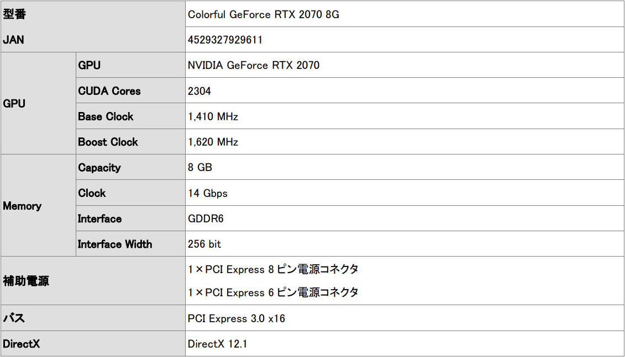Click the 6ピン電源コネクタ line
Viewport: 625px width, 357px height.
click(x=273, y=292)
